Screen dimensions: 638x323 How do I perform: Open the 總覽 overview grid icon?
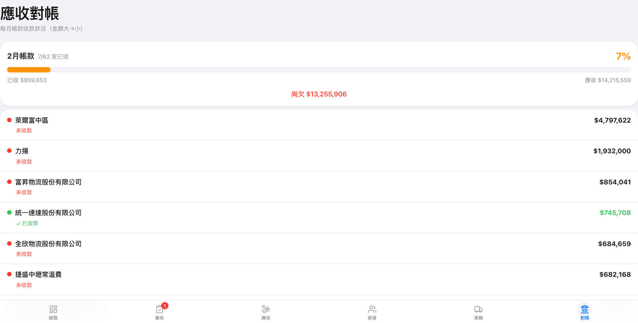[x=53, y=309]
